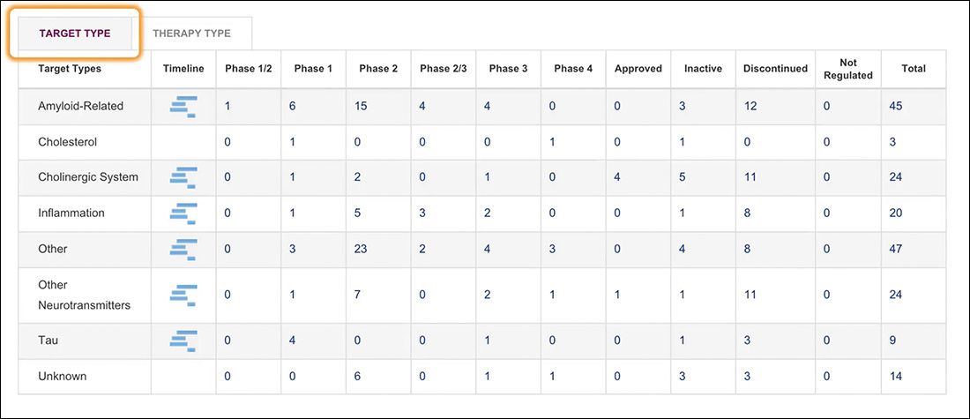Image resolution: width=970 pixels, height=419 pixels.
Task: Open Amyloid-Related total of 45
Action: pyautogui.click(x=898, y=107)
